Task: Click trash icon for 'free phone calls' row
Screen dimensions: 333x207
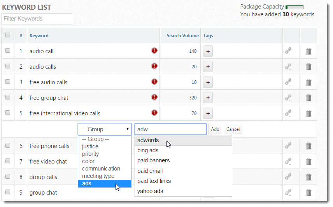Action: pyautogui.click(x=308, y=146)
